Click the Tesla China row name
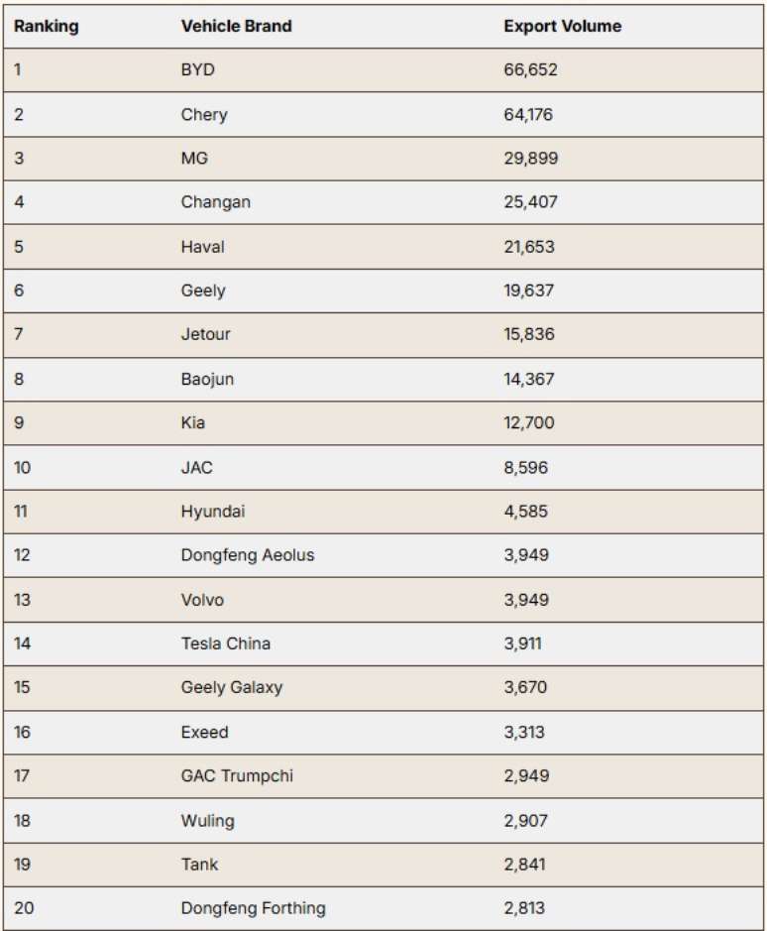The height and width of the screenshot is (931, 767). [226, 643]
